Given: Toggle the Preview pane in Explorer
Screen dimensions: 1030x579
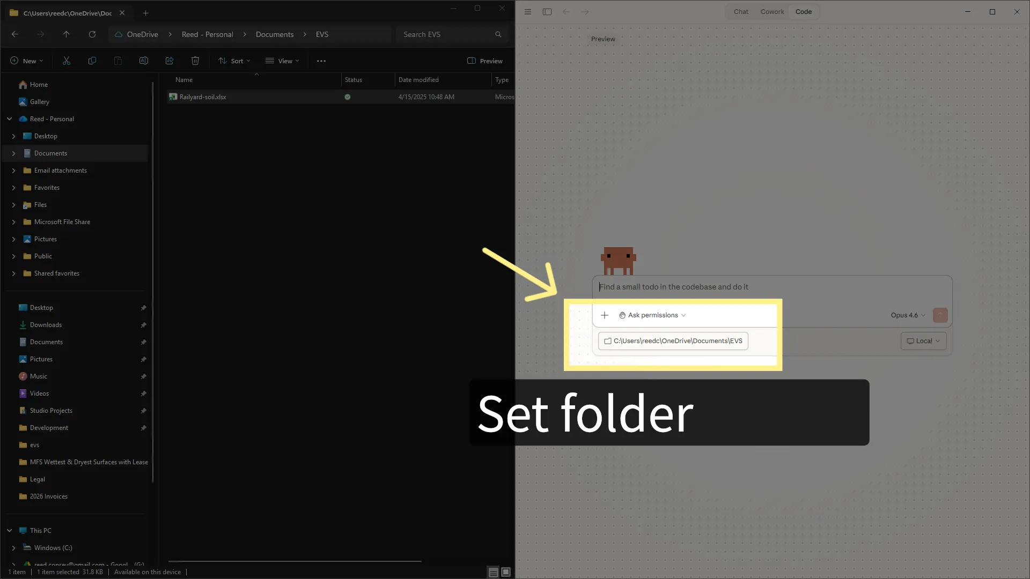Looking at the screenshot, I should point(485,61).
